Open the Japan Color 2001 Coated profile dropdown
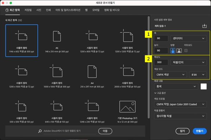The image size is (211, 140). [x=180, y=104]
